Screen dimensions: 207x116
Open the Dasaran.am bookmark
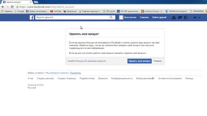click(x=70, y=11)
